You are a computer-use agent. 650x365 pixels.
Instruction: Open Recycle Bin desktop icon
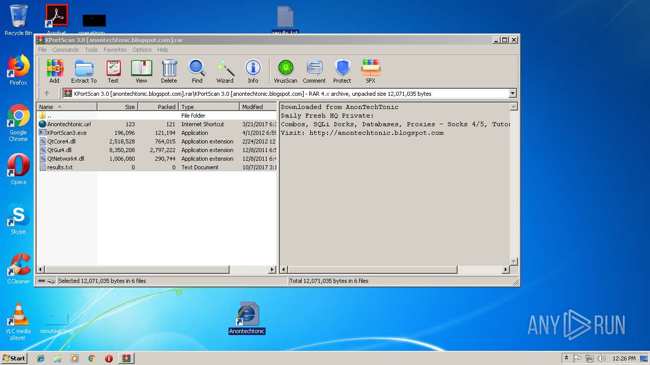(18, 20)
